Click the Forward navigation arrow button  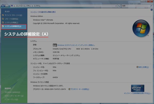[x=7, y=6]
